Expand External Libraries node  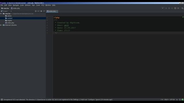[x=1, y=25]
